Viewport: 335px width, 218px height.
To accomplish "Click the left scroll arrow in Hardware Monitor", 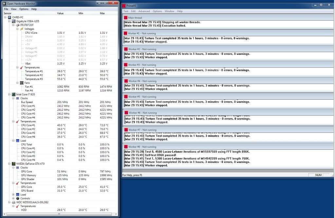I will 5,214.
